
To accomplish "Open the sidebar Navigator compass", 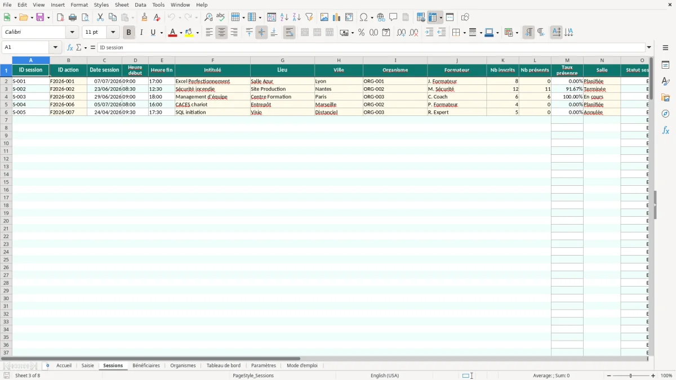I will (x=665, y=114).
